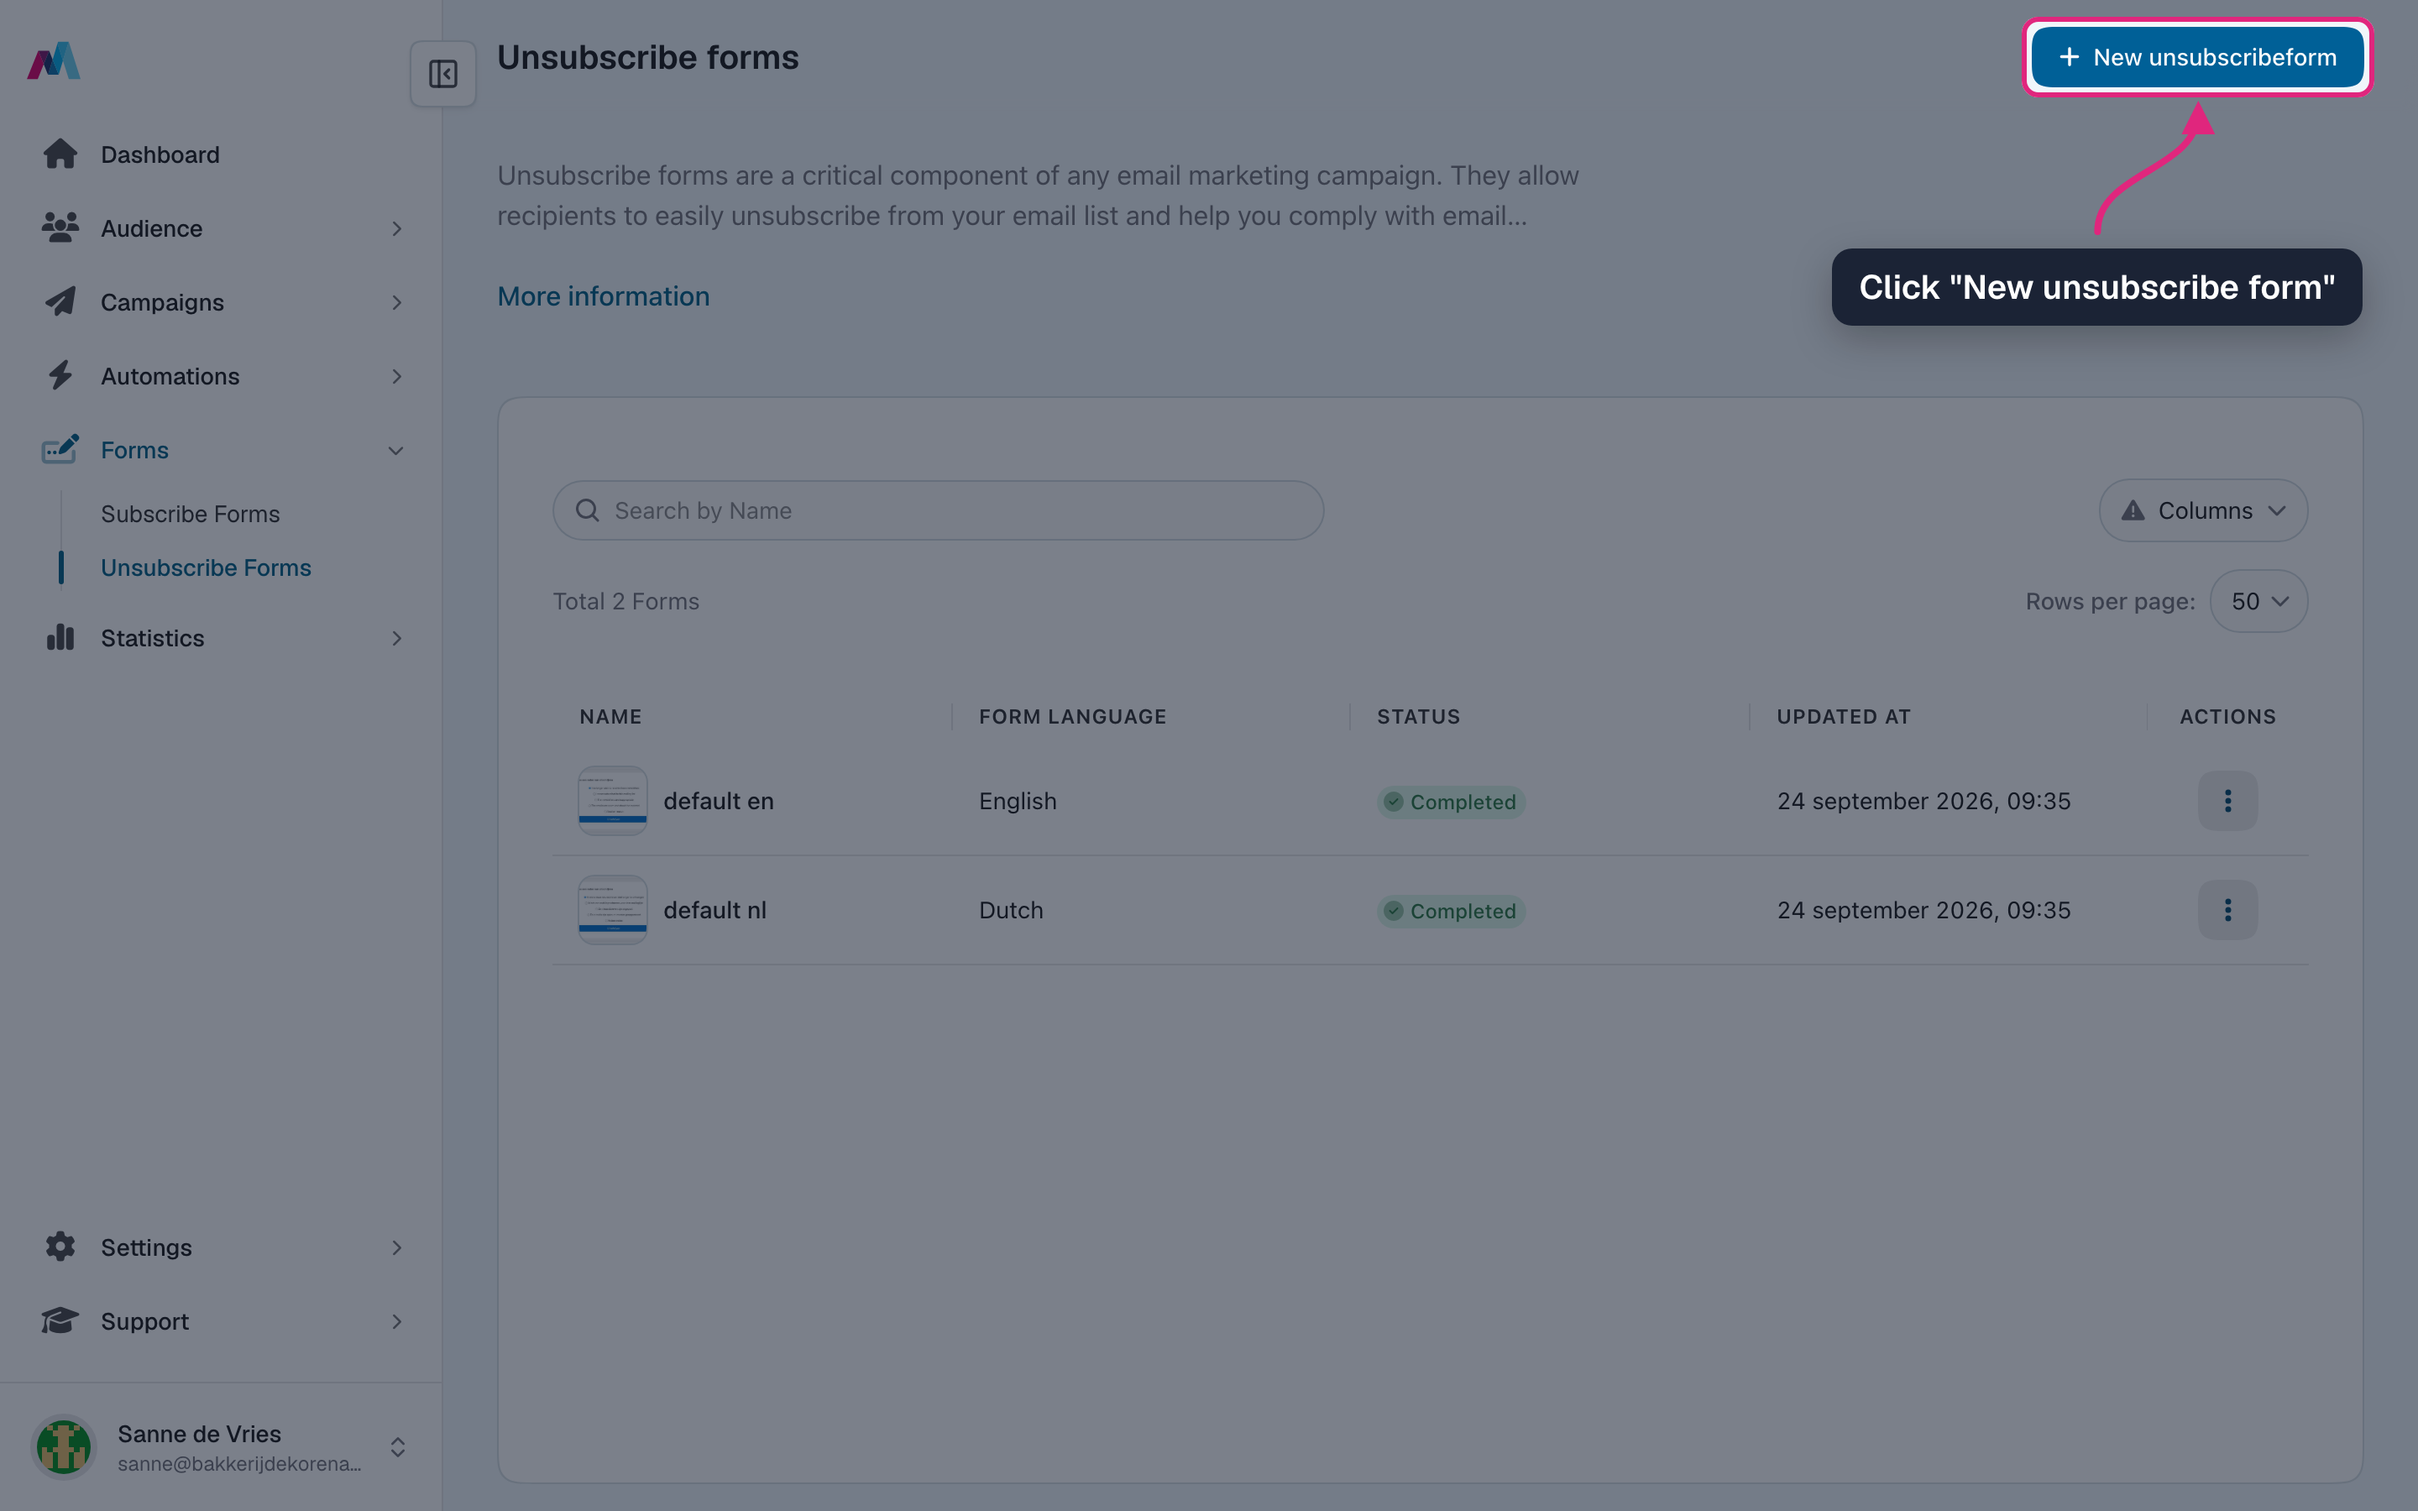Click the Support graduation cap icon
Screen dimensions: 2418x1511
click(x=60, y=1320)
